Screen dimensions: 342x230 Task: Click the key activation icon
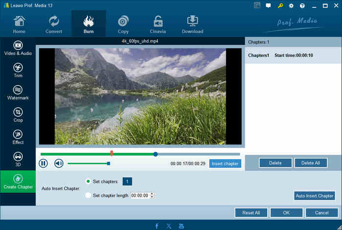click(x=280, y=6)
